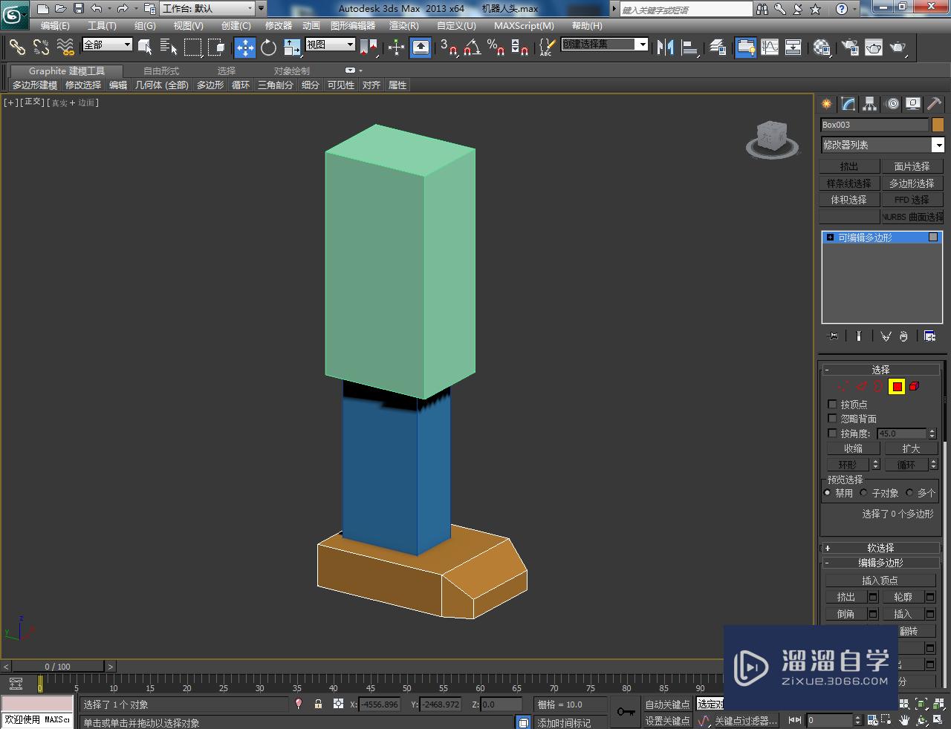Toggle Window/Crossing selection mode
Screen dimensions: 951x729
pos(216,48)
